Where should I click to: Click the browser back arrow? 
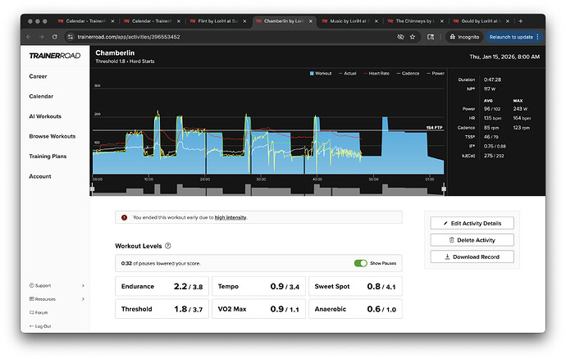tap(29, 37)
